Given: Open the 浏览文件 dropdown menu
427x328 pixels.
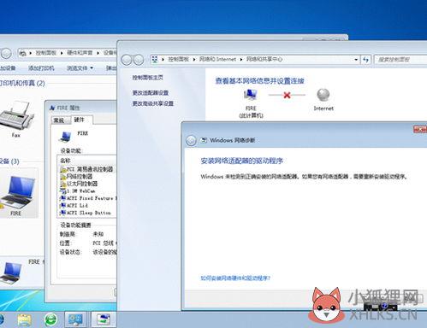Looking at the screenshot, I should [x=80, y=68].
